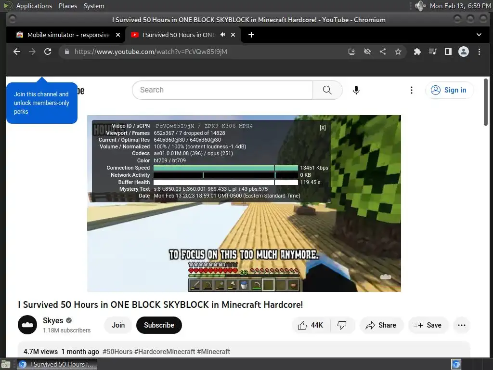Click the Skyes channel avatar
The width and height of the screenshot is (493, 370).
27,325
